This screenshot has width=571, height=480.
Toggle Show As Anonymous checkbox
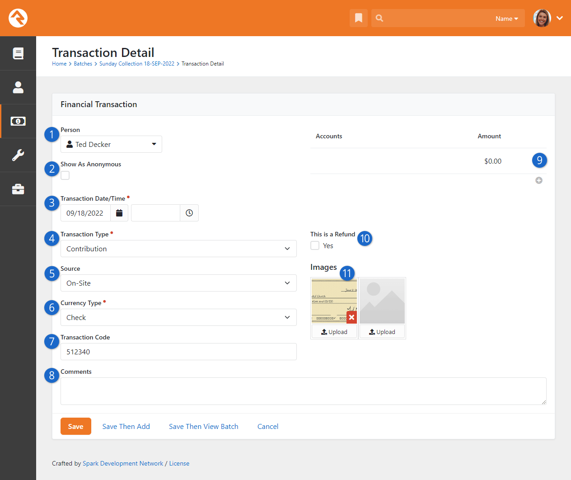[x=65, y=175]
